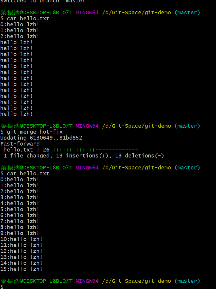Click the line "9:hello lzh!"

pyautogui.click(x=20, y=233)
